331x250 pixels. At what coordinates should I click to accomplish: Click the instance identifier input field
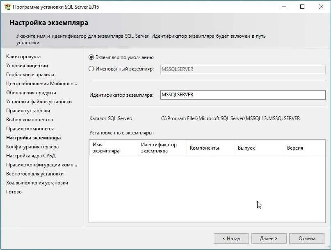(x=243, y=95)
